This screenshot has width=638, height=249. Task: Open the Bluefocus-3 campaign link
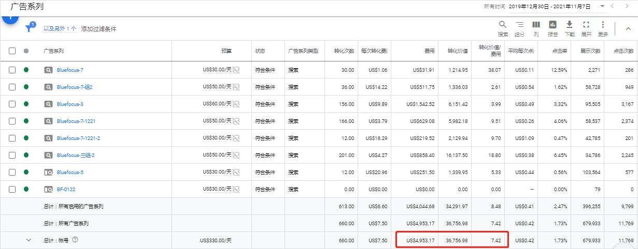coord(70,104)
